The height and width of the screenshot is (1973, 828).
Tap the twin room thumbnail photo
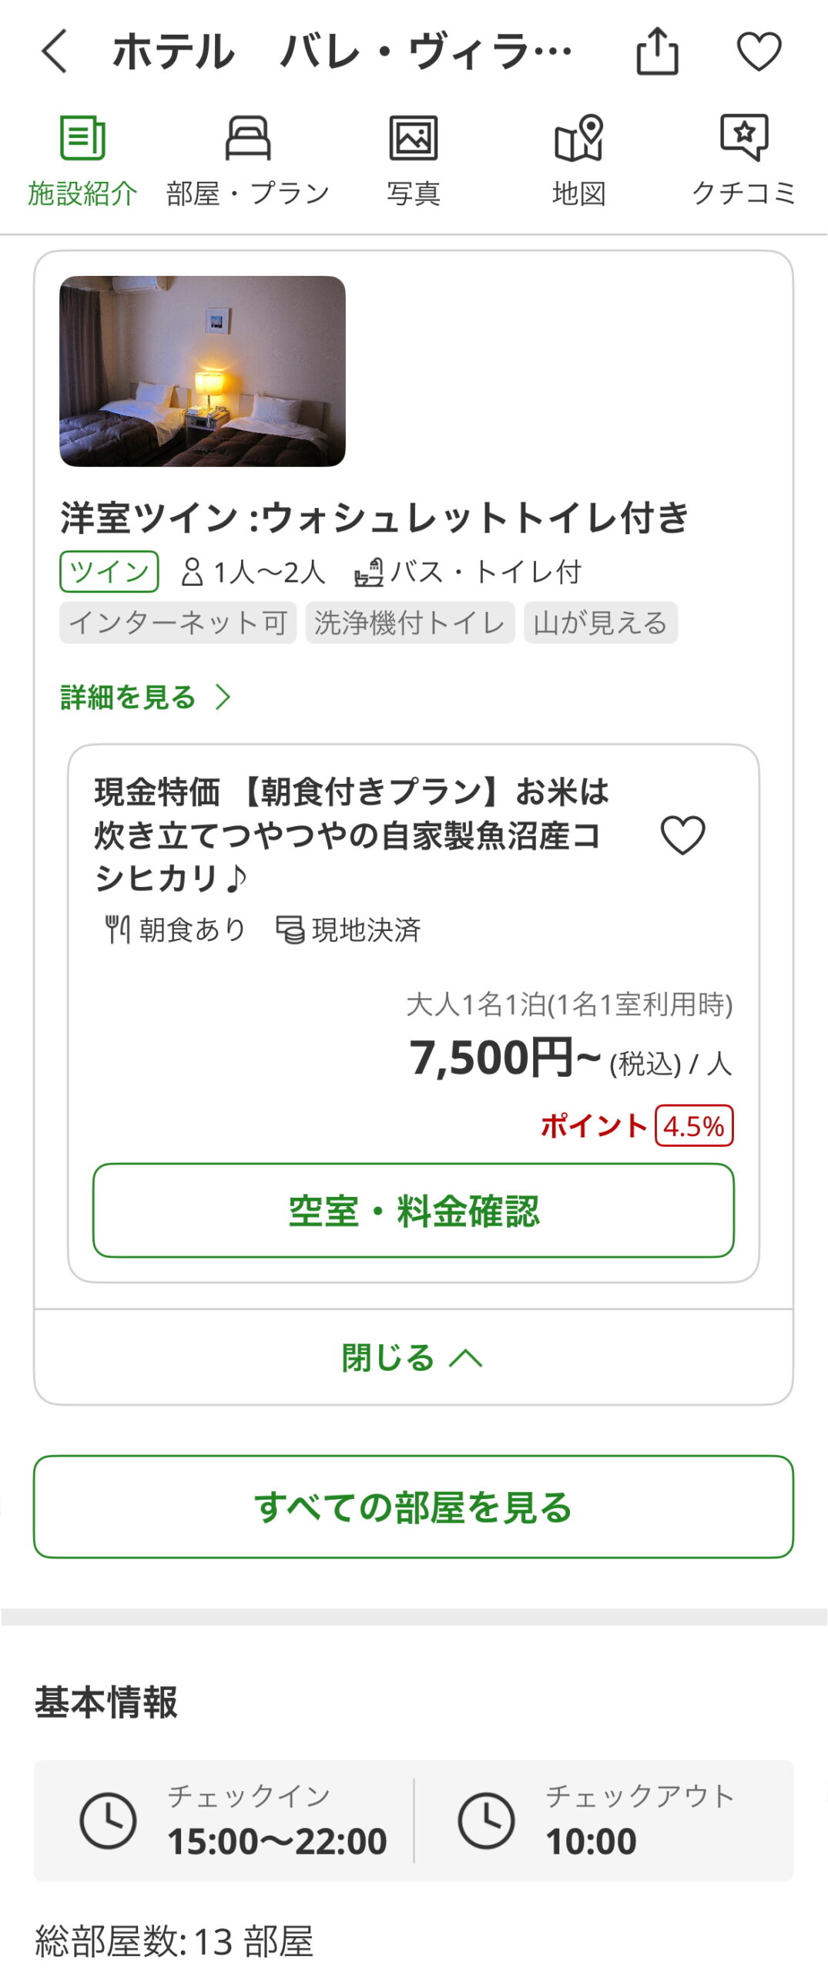pos(203,371)
